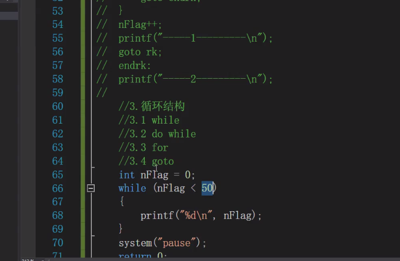Click the opening brace on line 67
400x261 pixels.
pos(122,202)
